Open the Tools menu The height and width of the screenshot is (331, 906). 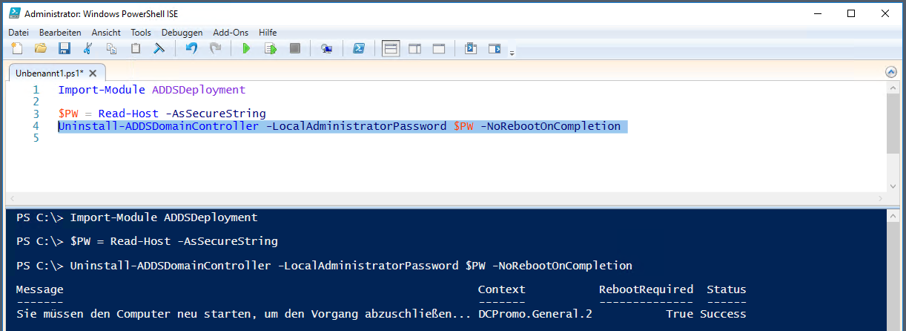[x=141, y=33]
